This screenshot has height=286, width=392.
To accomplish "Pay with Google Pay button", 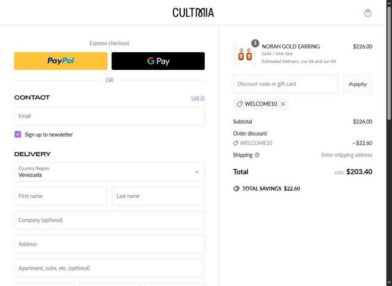I will pos(158,61).
